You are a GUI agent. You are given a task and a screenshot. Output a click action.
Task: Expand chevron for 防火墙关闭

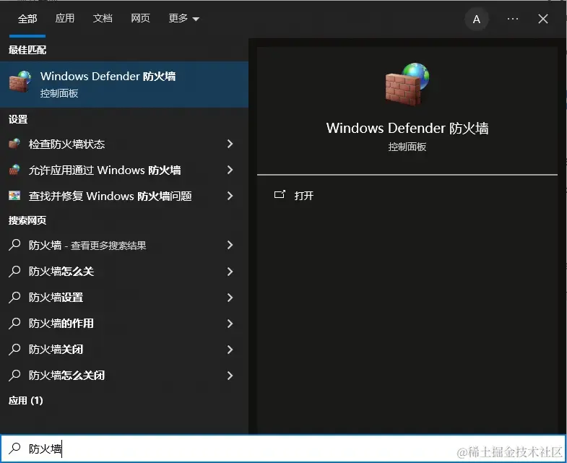230,350
